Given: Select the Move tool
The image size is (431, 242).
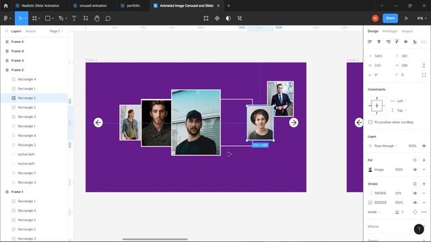Looking at the screenshot, I should point(20,18).
